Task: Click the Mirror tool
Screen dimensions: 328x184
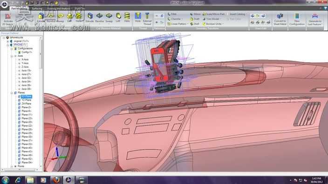Action: point(195,14)
